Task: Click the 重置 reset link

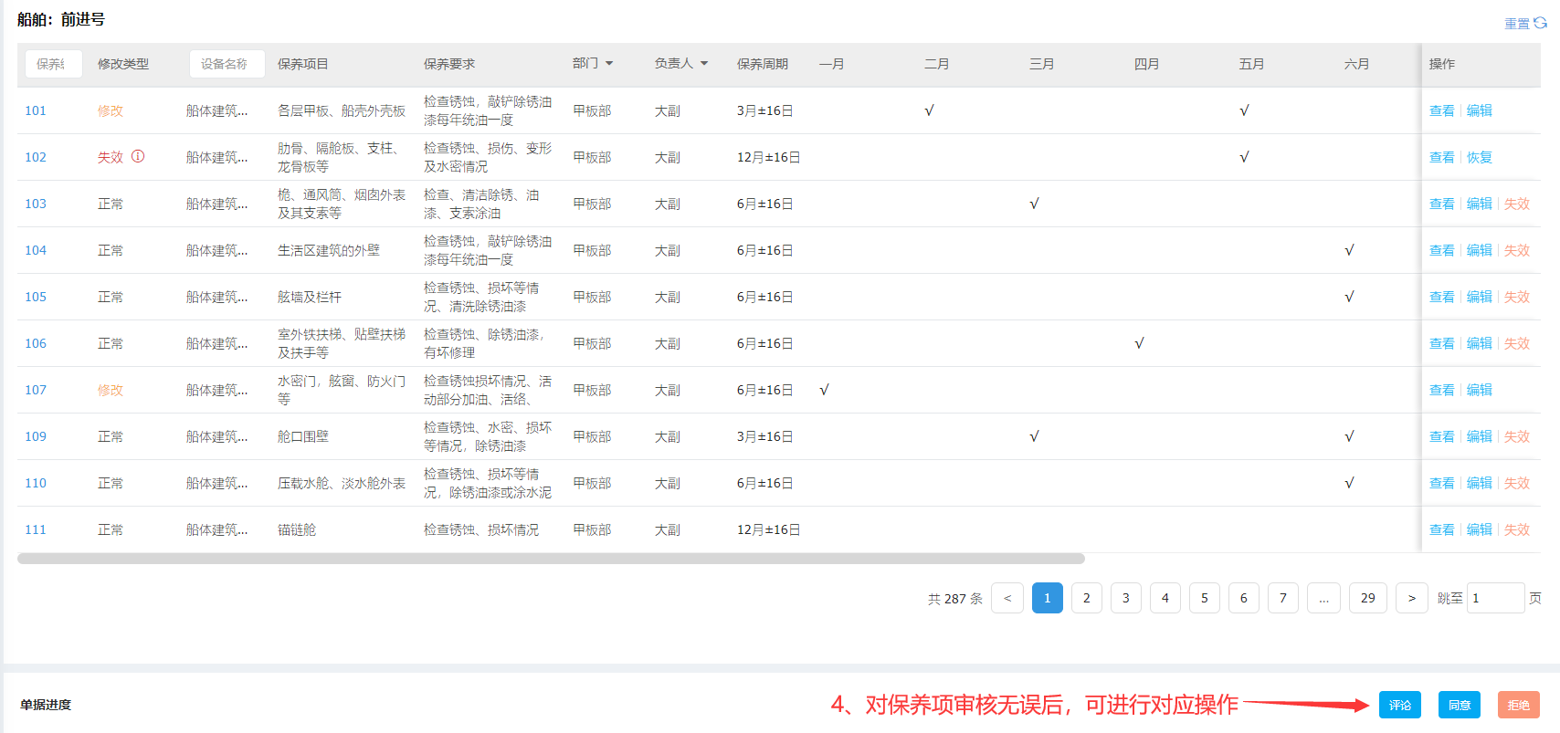Action: pyautogui.click(x=1517, y=24)
